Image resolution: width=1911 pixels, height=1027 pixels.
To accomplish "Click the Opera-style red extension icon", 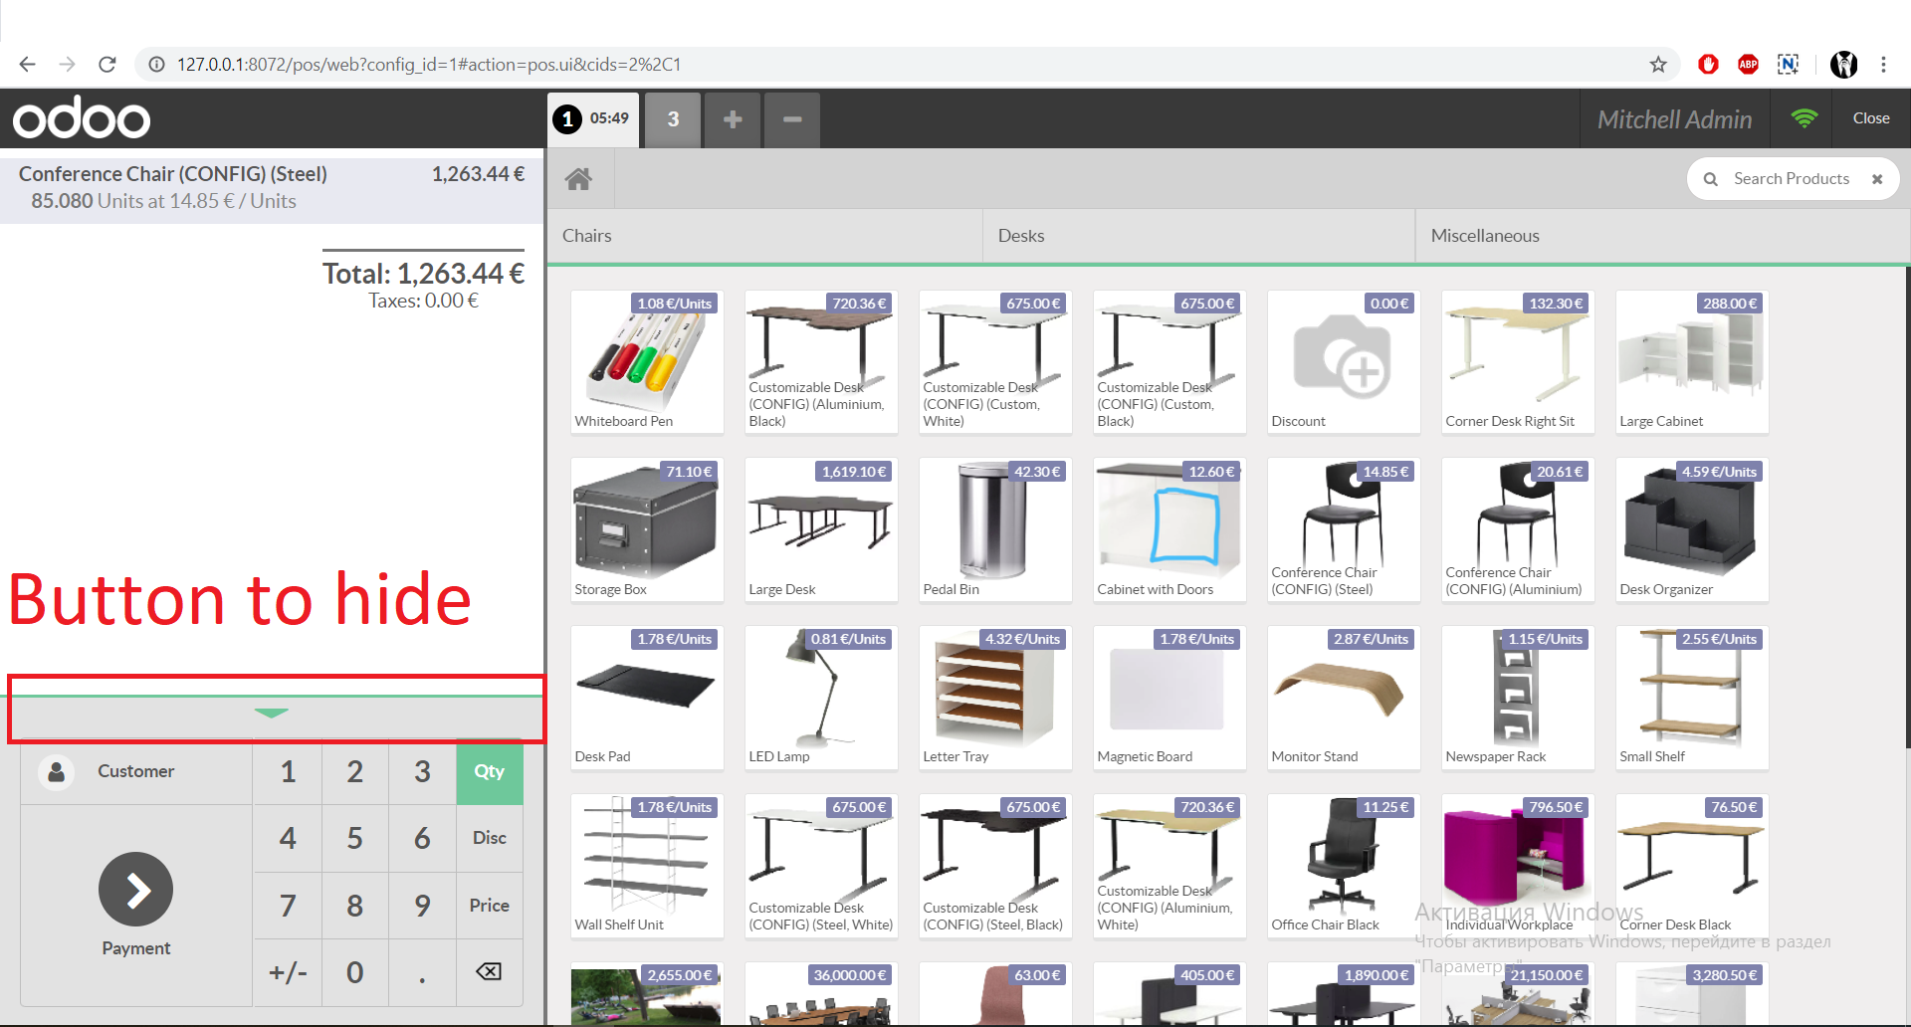I will point(1708,65).
